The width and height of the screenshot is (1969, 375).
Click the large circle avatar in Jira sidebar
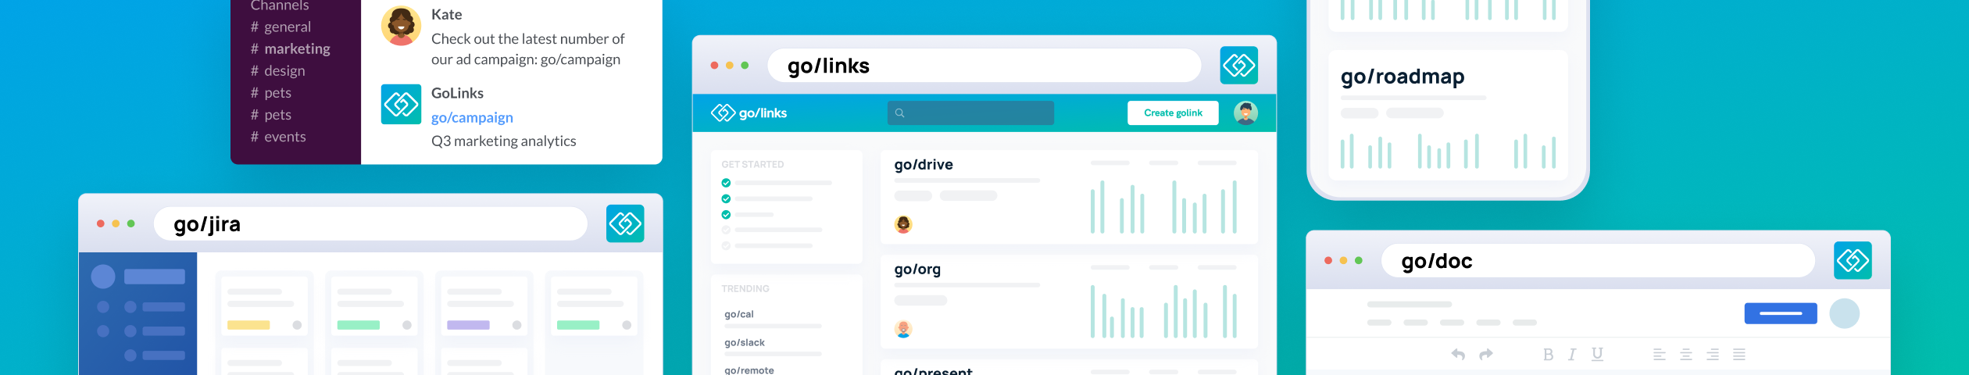[103, 277]
